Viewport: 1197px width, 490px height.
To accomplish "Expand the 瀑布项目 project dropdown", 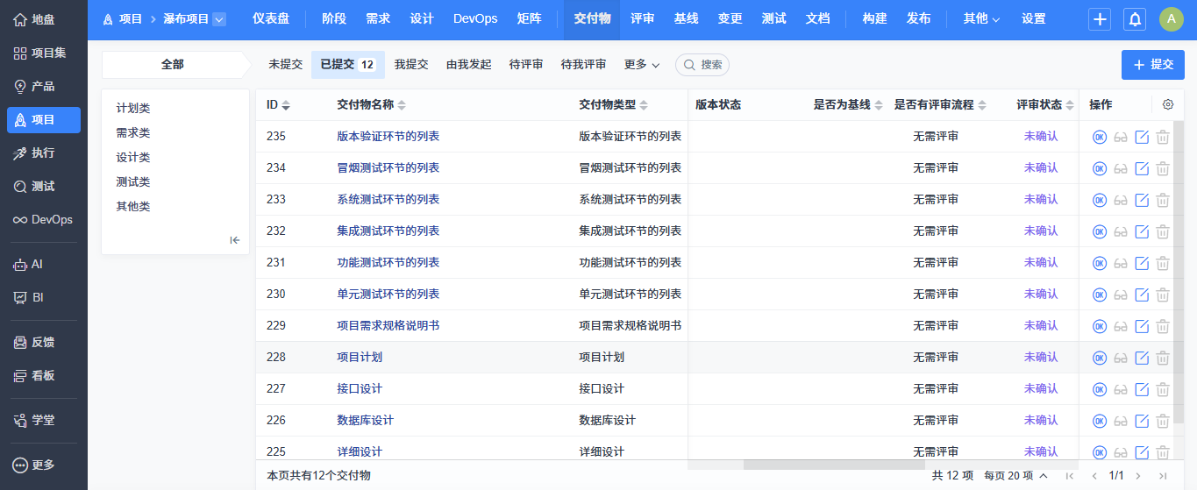I will click(218, 18).
